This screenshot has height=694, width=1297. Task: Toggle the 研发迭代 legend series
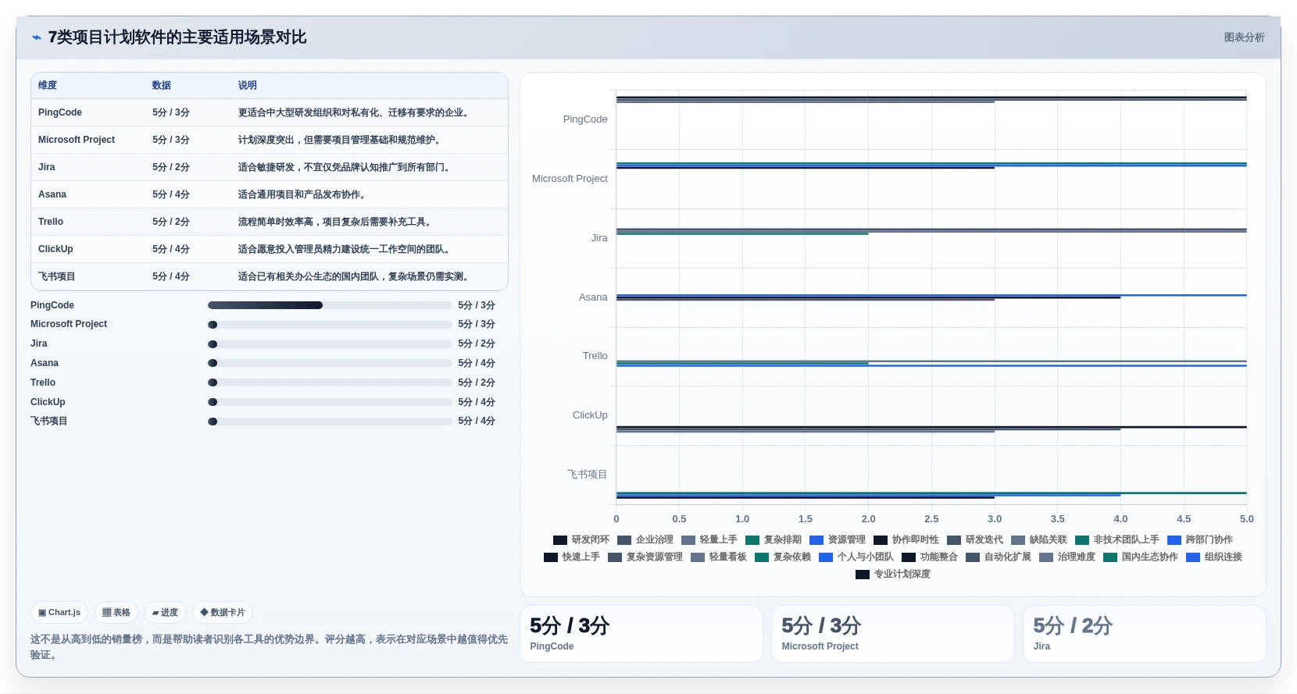975,540
